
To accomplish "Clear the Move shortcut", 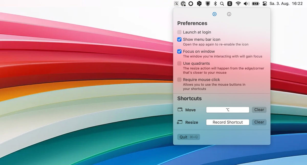I will click(x=259, y=110).
